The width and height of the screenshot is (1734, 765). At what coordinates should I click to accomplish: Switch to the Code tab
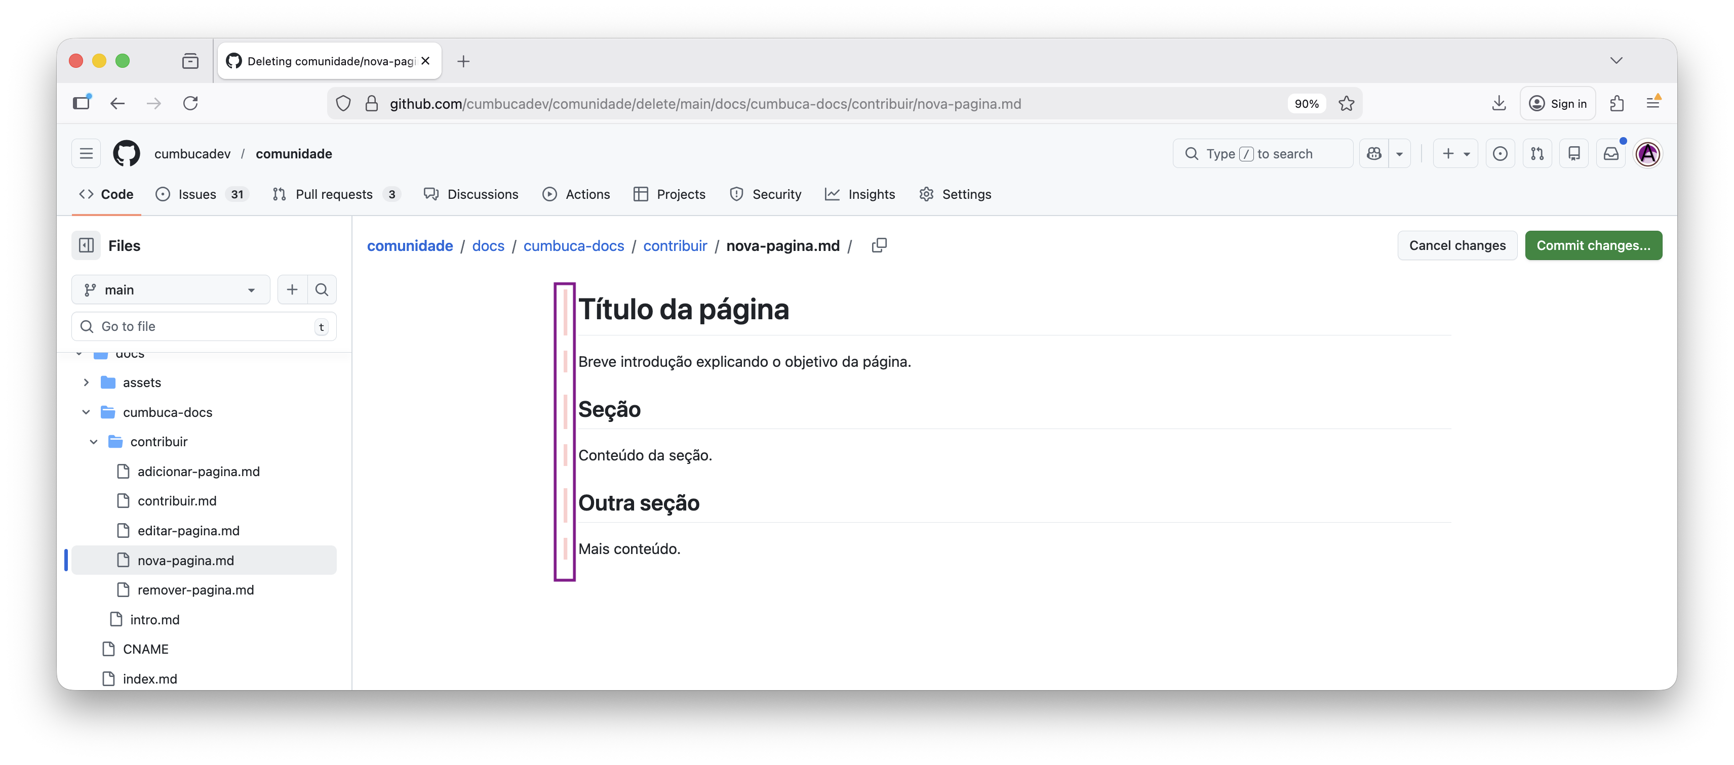(106, 194)
